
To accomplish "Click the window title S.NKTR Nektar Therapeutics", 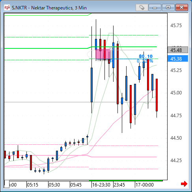I will [49, 8].
